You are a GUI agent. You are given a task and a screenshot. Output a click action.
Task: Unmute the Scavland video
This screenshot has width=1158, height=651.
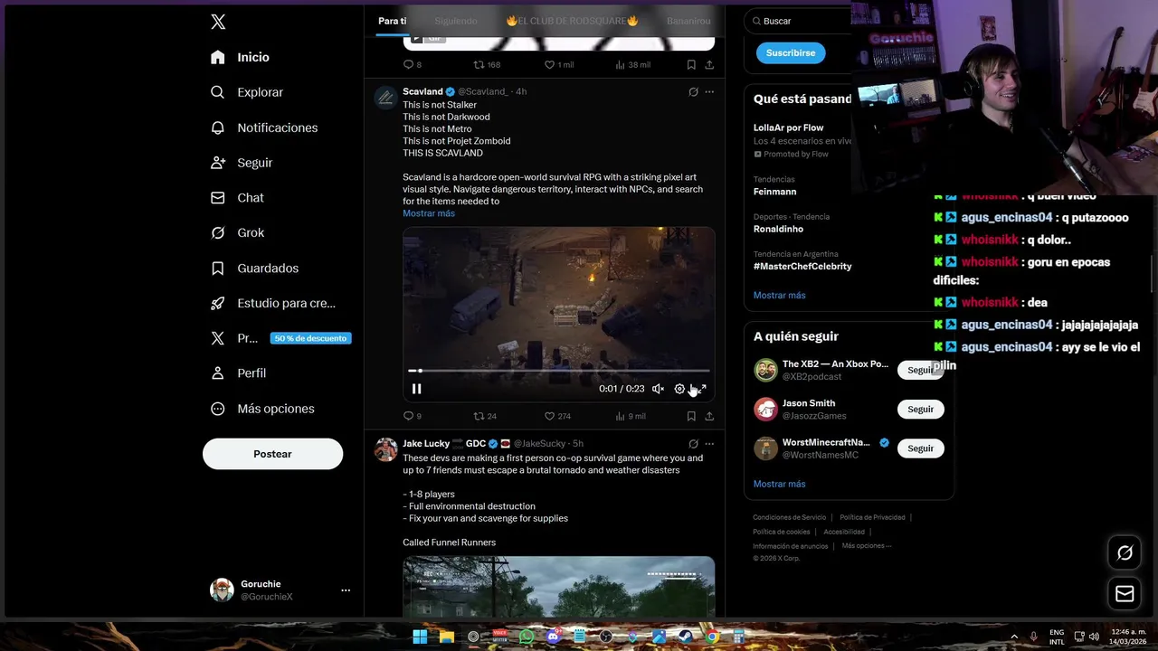click(x=658, y=389)
